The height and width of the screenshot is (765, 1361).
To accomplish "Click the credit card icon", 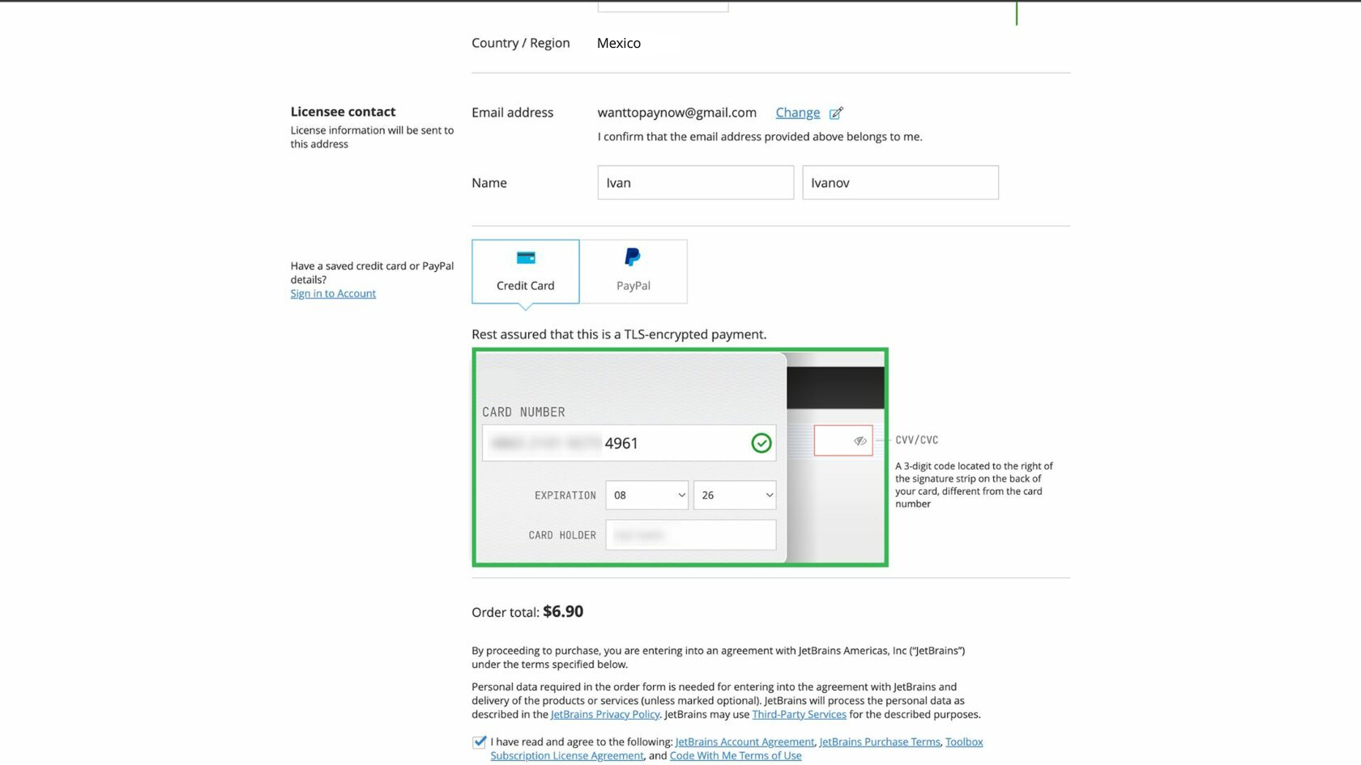I will [x=526, y=257].
